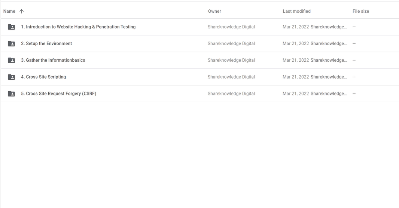Open 5. Cross Site Request Forgery (CSRF)
Screen dimensions: 399x208
pyautogui.click(x=58, y=94)
